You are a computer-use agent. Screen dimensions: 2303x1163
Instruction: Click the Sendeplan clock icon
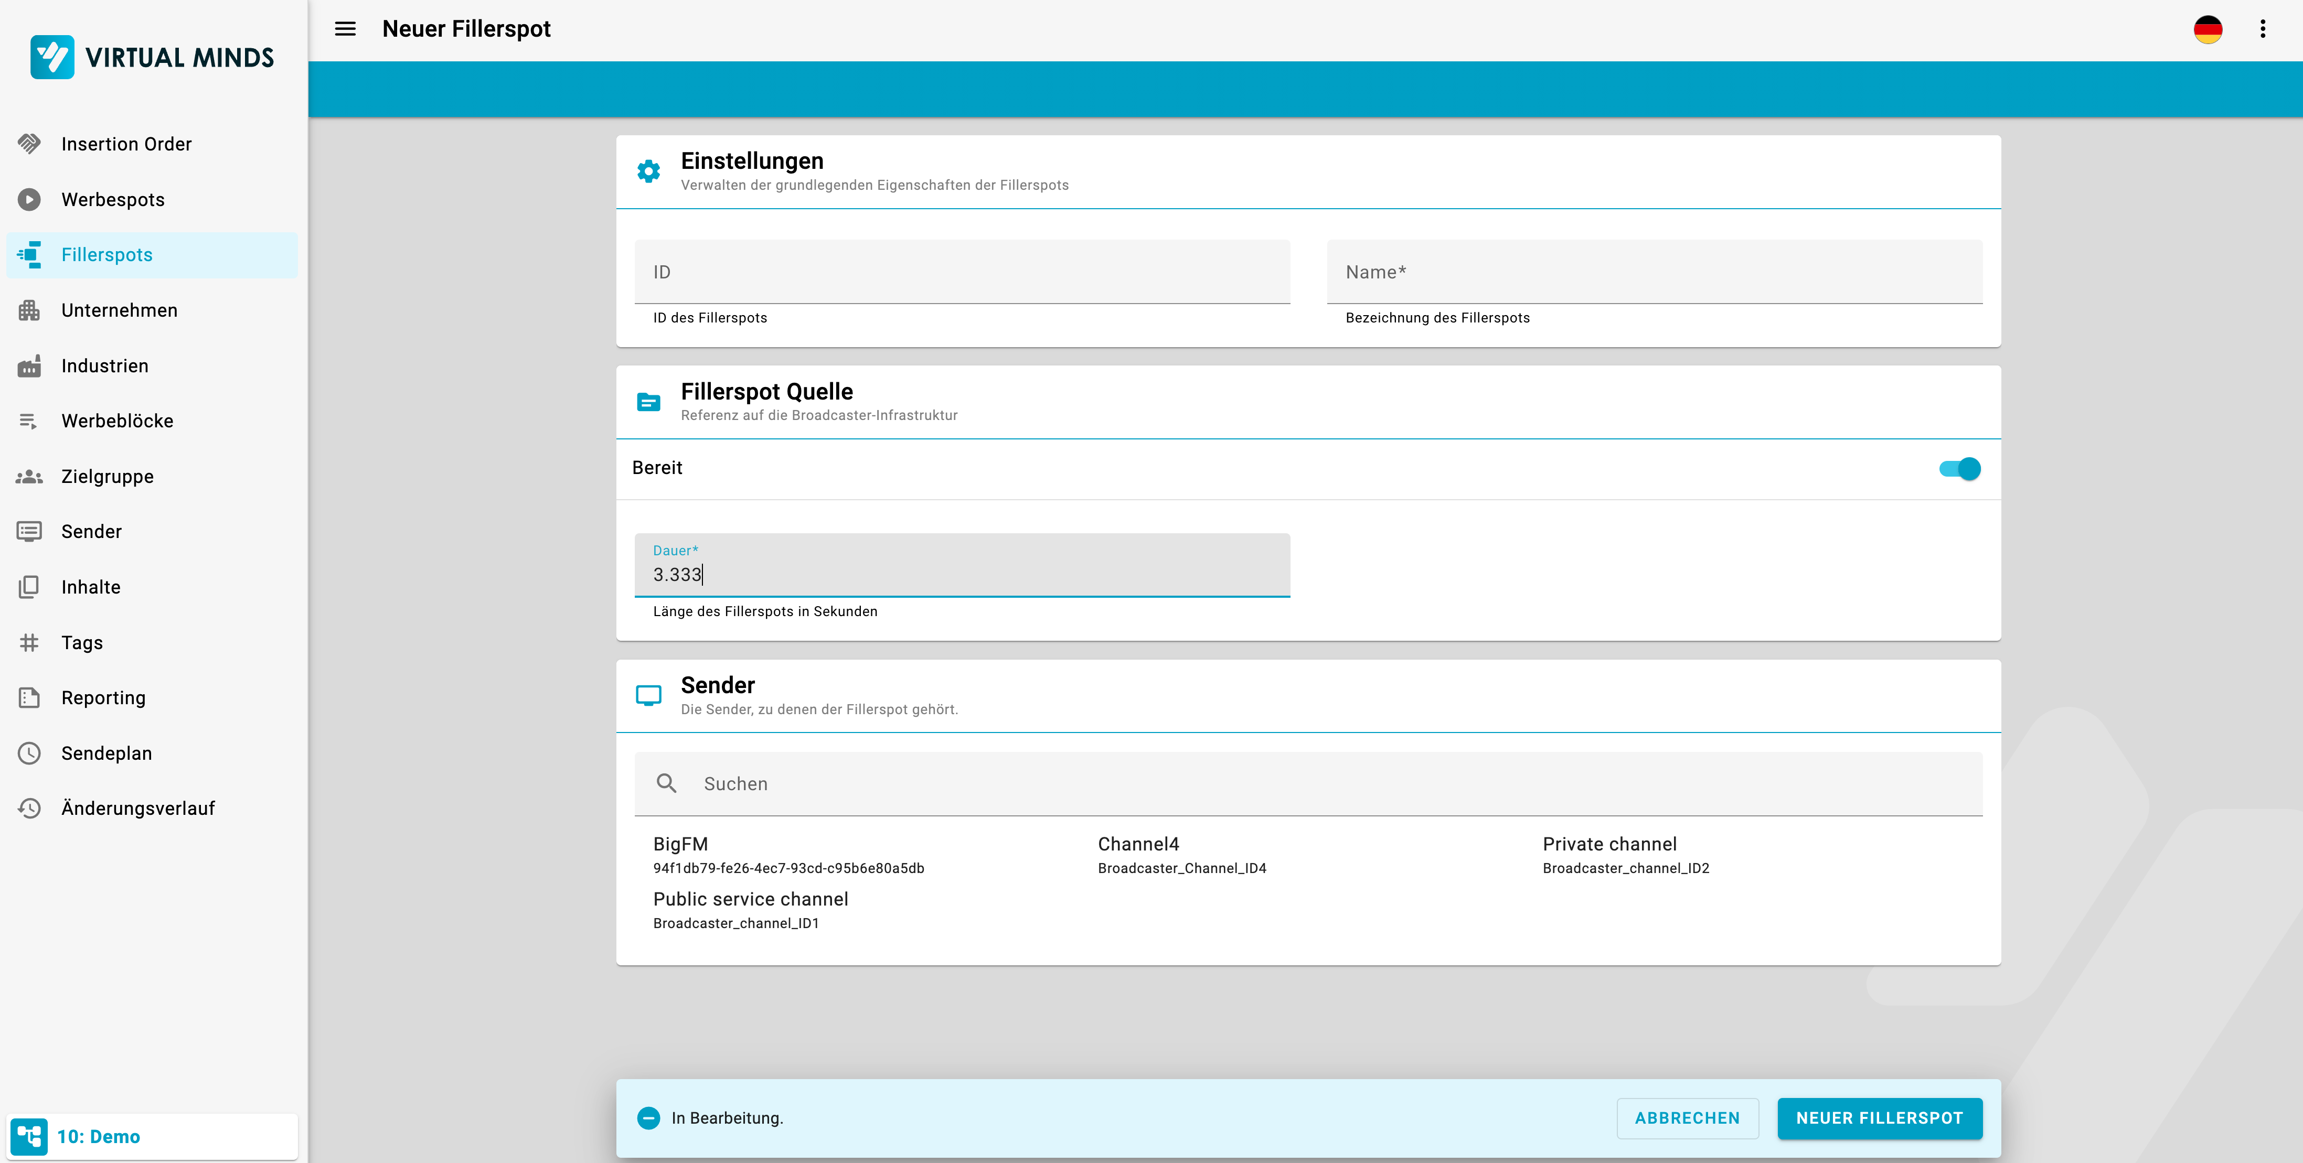(x=29, y=752)
